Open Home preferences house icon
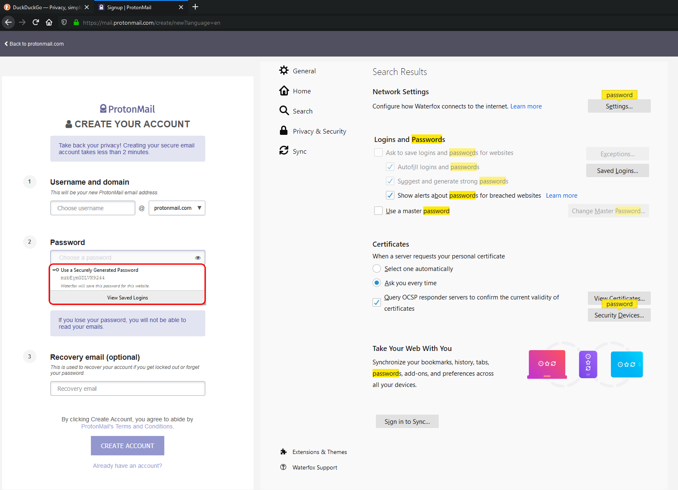This screenshot has height=490, width=678. click(x=284, y=90)
